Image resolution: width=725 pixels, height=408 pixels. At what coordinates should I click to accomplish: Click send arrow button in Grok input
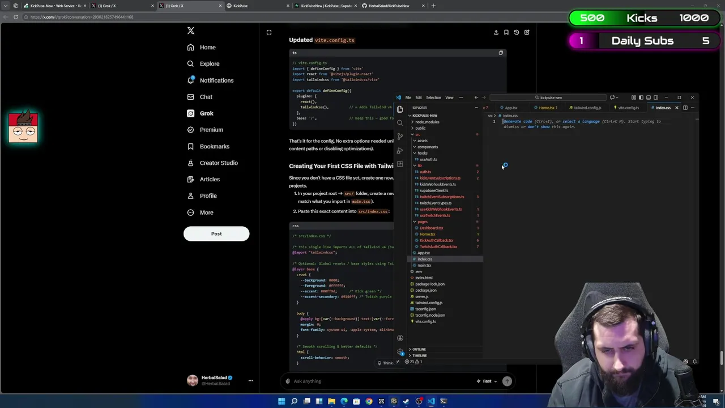(x=507, y=381)
